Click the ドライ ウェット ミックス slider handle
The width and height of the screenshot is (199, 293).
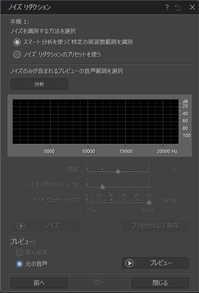149,203
